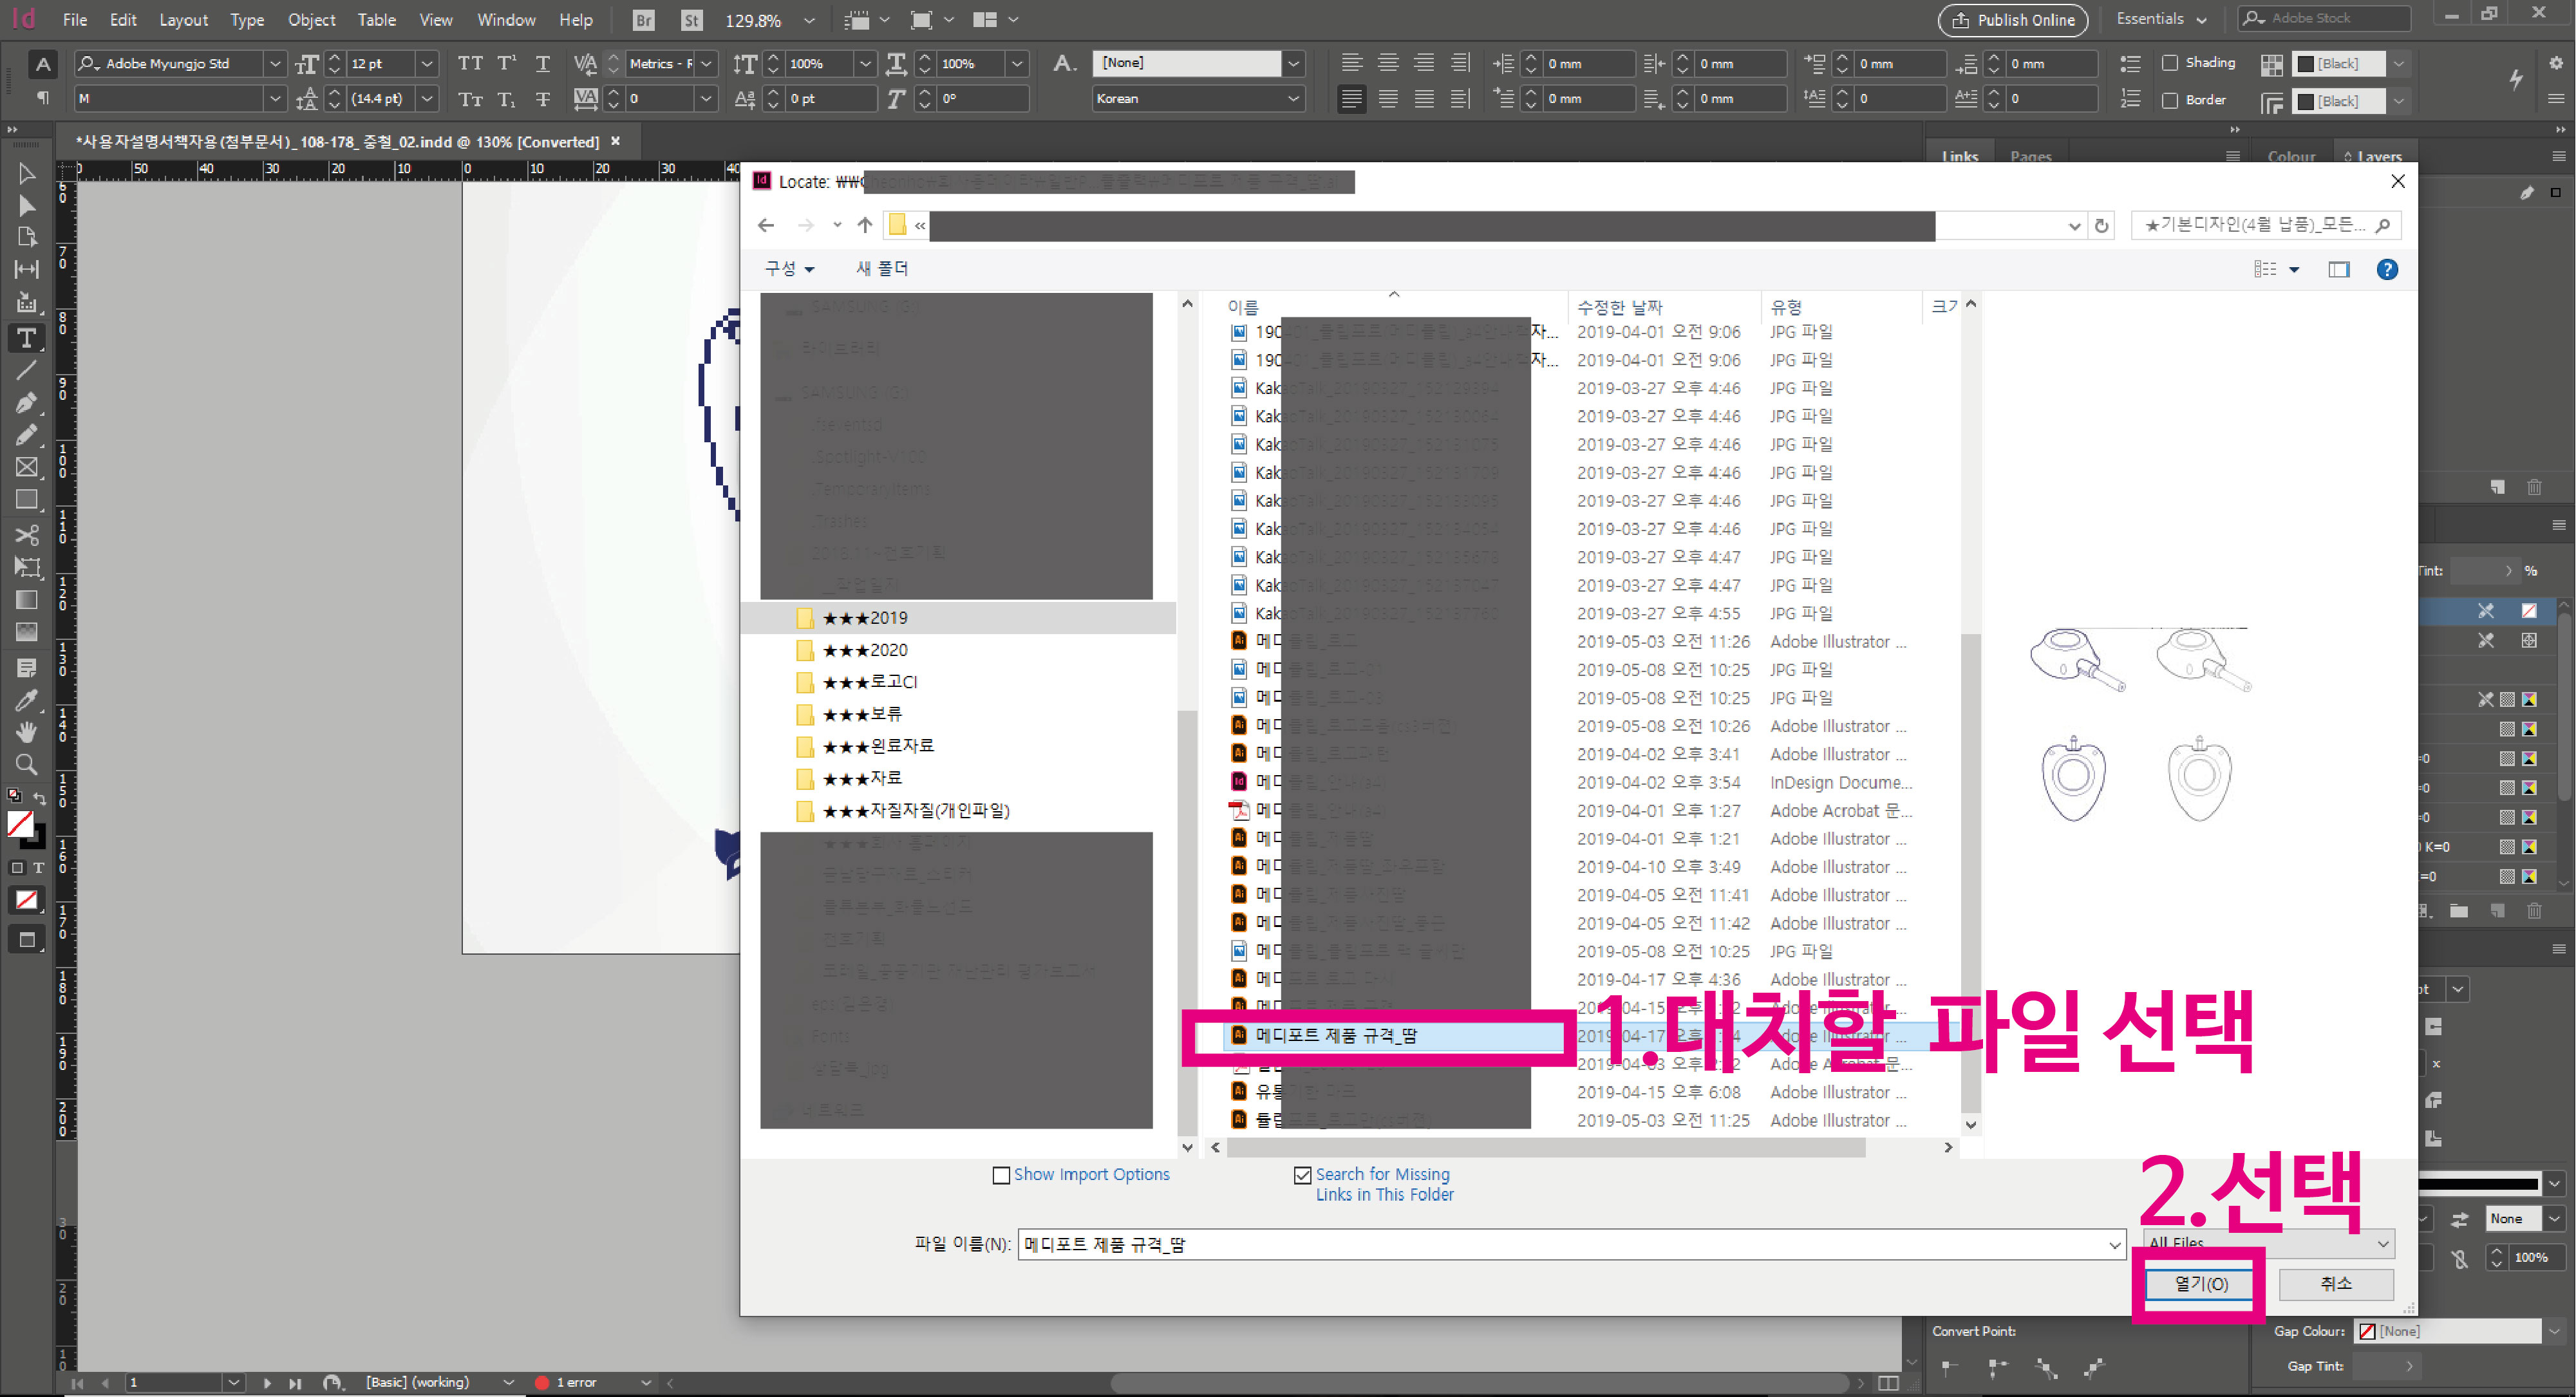This screenshot has width=2576, height=1397.
Task: Uncheck Search for Missing Links checkbox
Action: click(1302, 1175)
